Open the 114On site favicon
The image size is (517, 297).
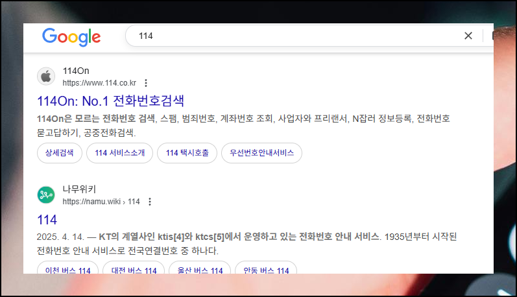coord(46,77)
